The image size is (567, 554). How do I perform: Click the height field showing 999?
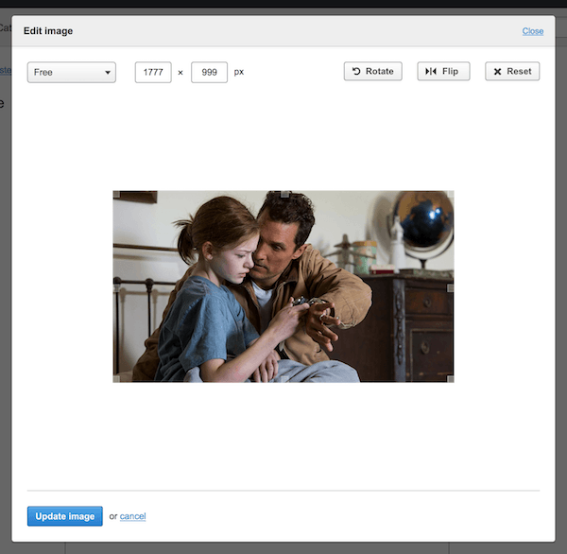(210, 73)
